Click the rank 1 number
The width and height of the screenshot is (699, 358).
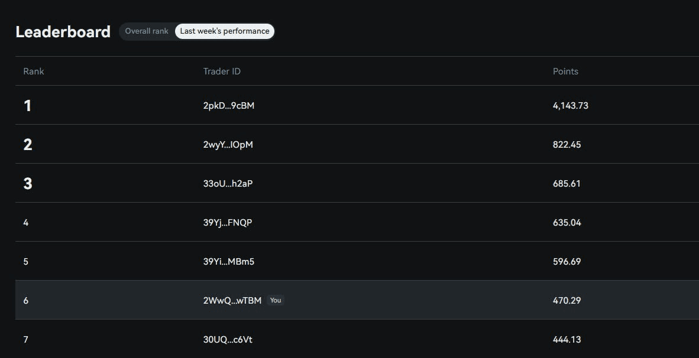point(27,106)
